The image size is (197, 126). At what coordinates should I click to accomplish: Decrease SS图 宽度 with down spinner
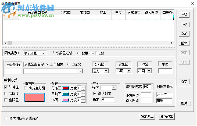pyautogui.click(x=83, y=101)
